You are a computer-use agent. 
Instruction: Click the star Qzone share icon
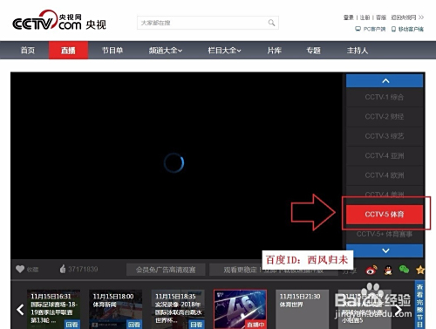tap(420, 270)
